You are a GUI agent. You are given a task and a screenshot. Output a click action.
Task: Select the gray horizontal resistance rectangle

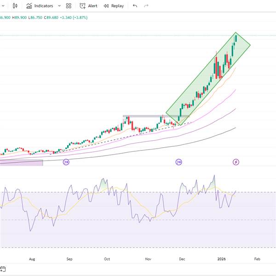pos(156,116)
